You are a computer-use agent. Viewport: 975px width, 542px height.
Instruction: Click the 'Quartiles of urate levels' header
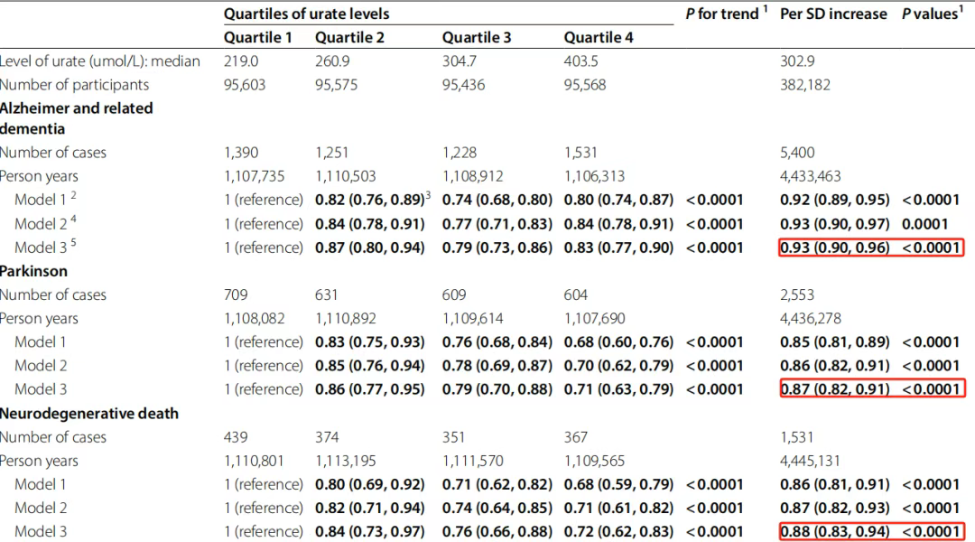(x=306, y=14)
